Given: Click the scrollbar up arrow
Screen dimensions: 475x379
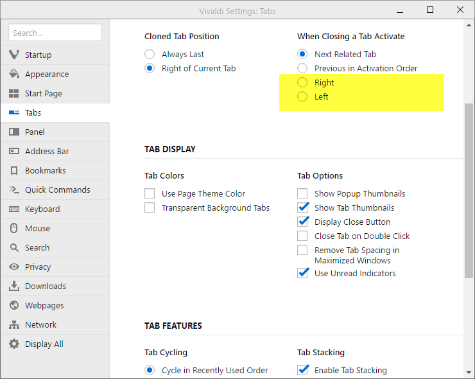Looking at the screenshot, I should [469, 26].
